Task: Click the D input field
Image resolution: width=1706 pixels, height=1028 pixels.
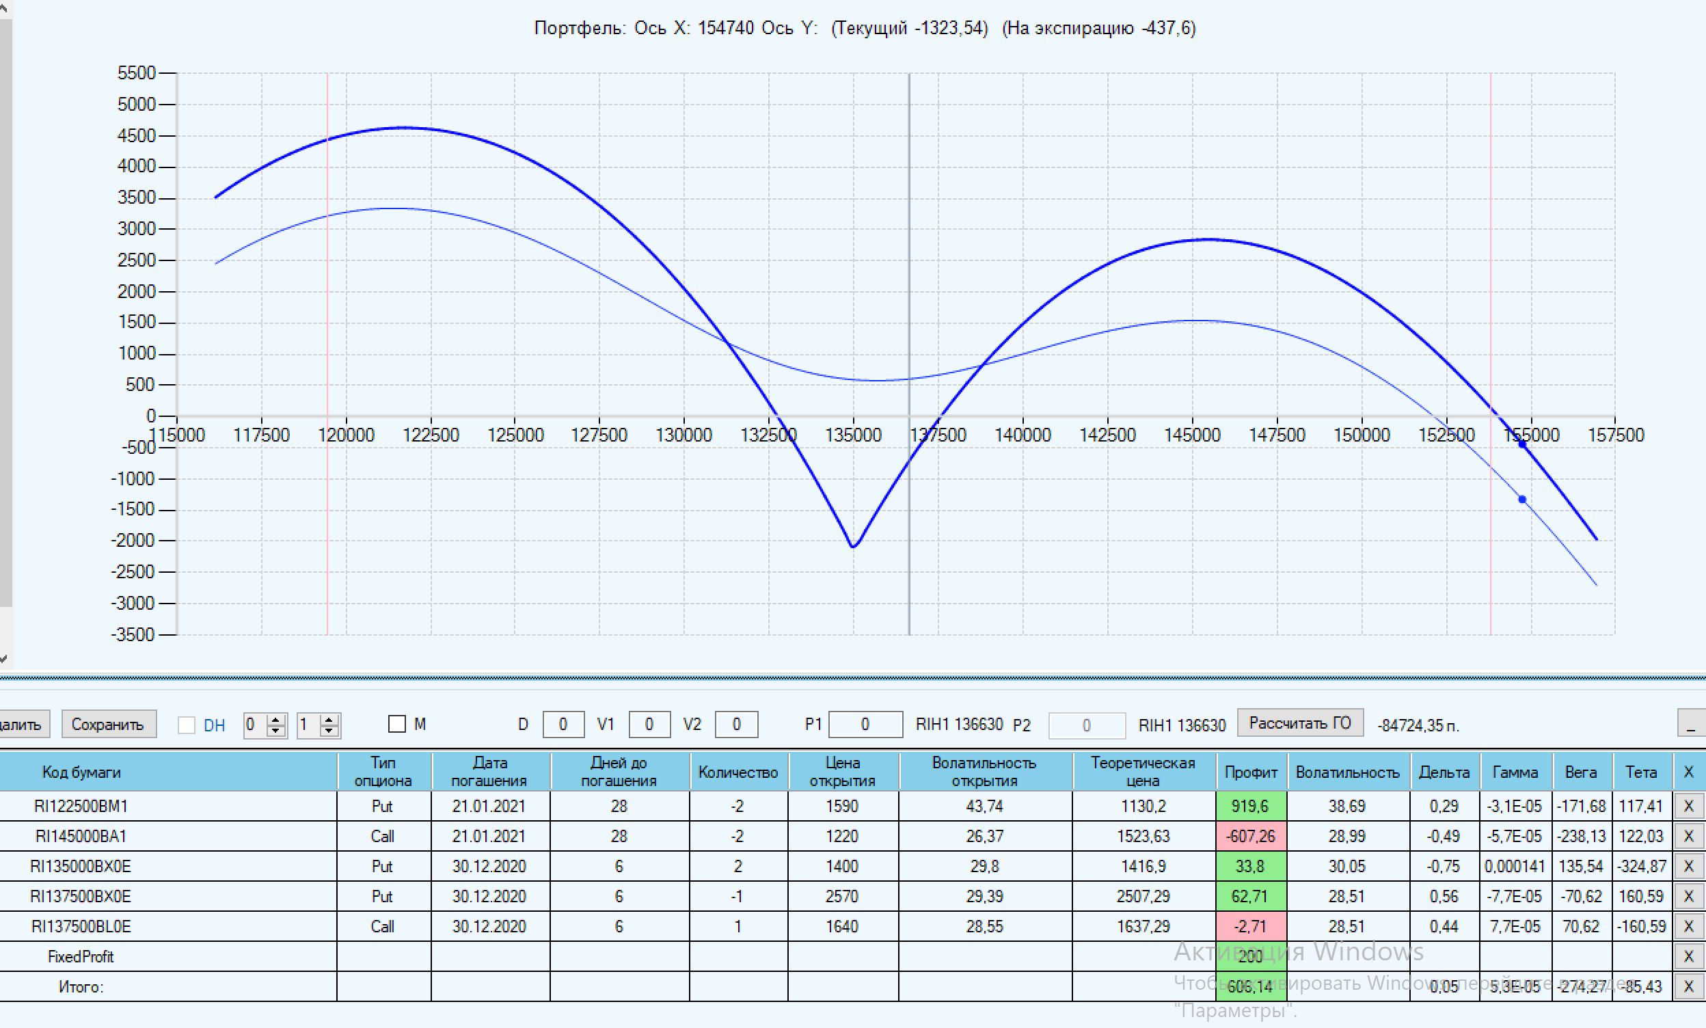Action: pyautogui.click(x=563, y=724)
